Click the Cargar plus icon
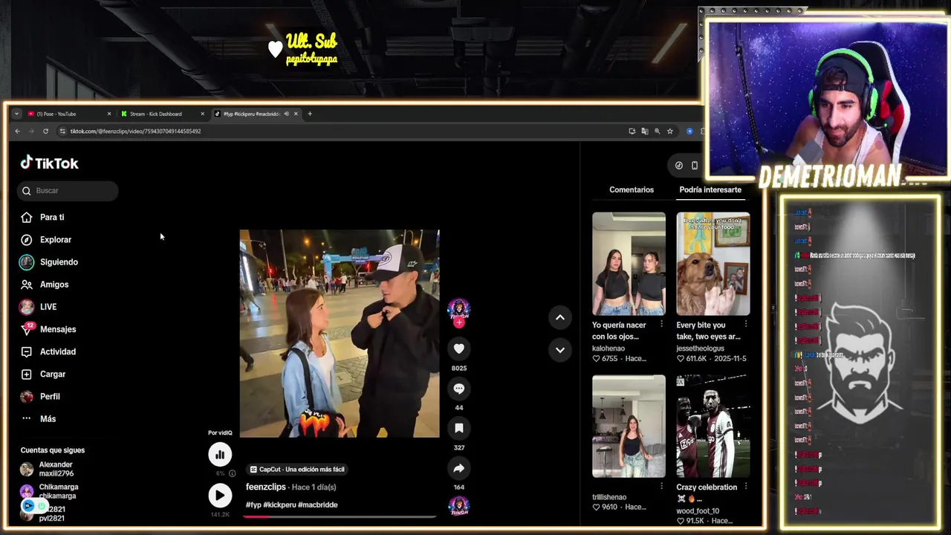 point(27,374)
